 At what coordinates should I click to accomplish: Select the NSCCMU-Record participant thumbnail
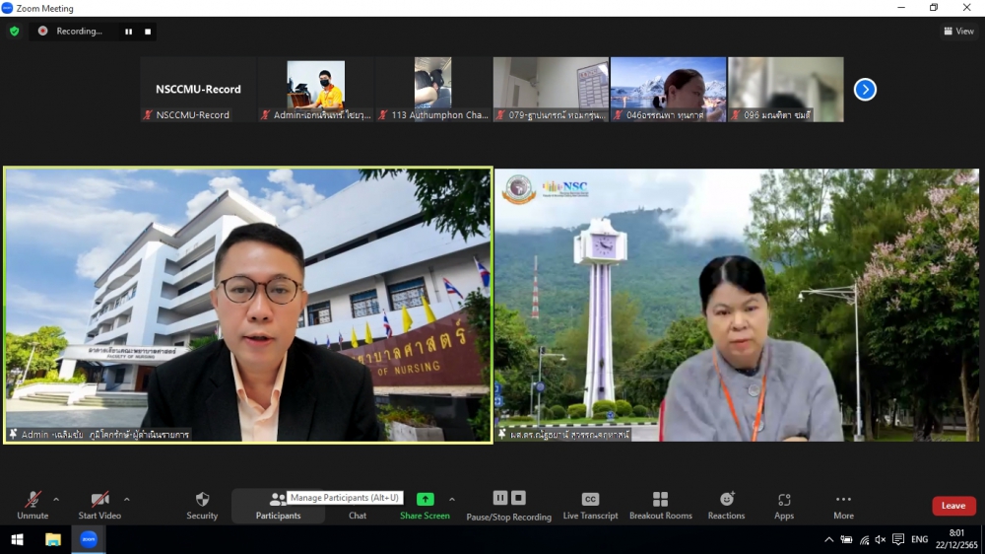[x=198, y=90]
